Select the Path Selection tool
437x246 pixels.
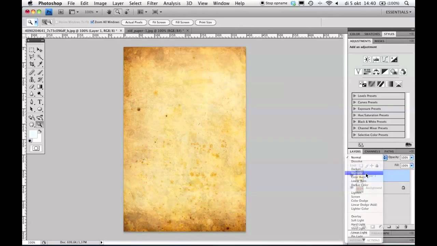pyautogui.click(x=32, y=109)
